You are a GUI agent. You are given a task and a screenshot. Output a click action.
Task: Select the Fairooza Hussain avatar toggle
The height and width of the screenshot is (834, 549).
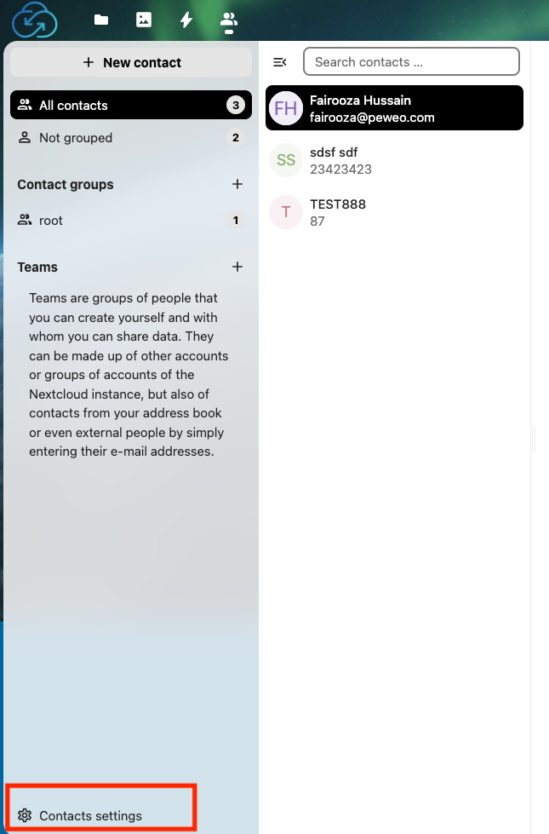285,107
